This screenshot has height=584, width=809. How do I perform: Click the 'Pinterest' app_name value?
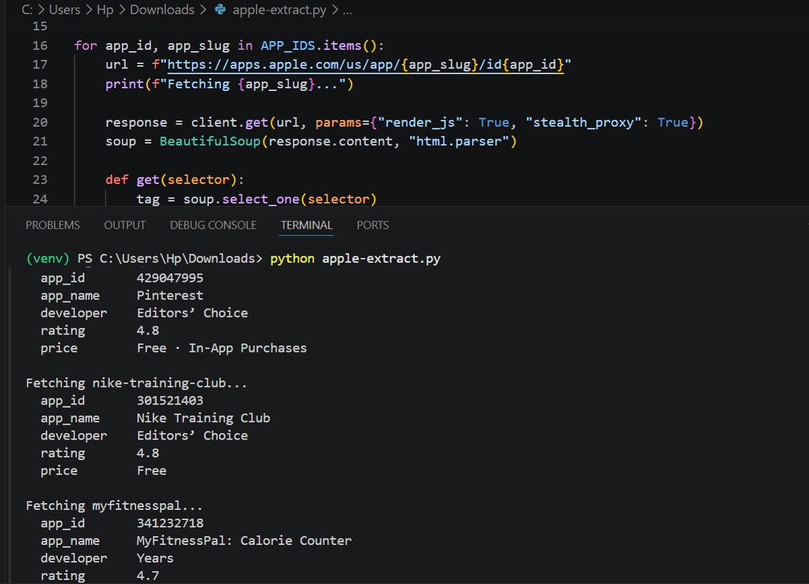pyautogui.click(x=170, y=295)
